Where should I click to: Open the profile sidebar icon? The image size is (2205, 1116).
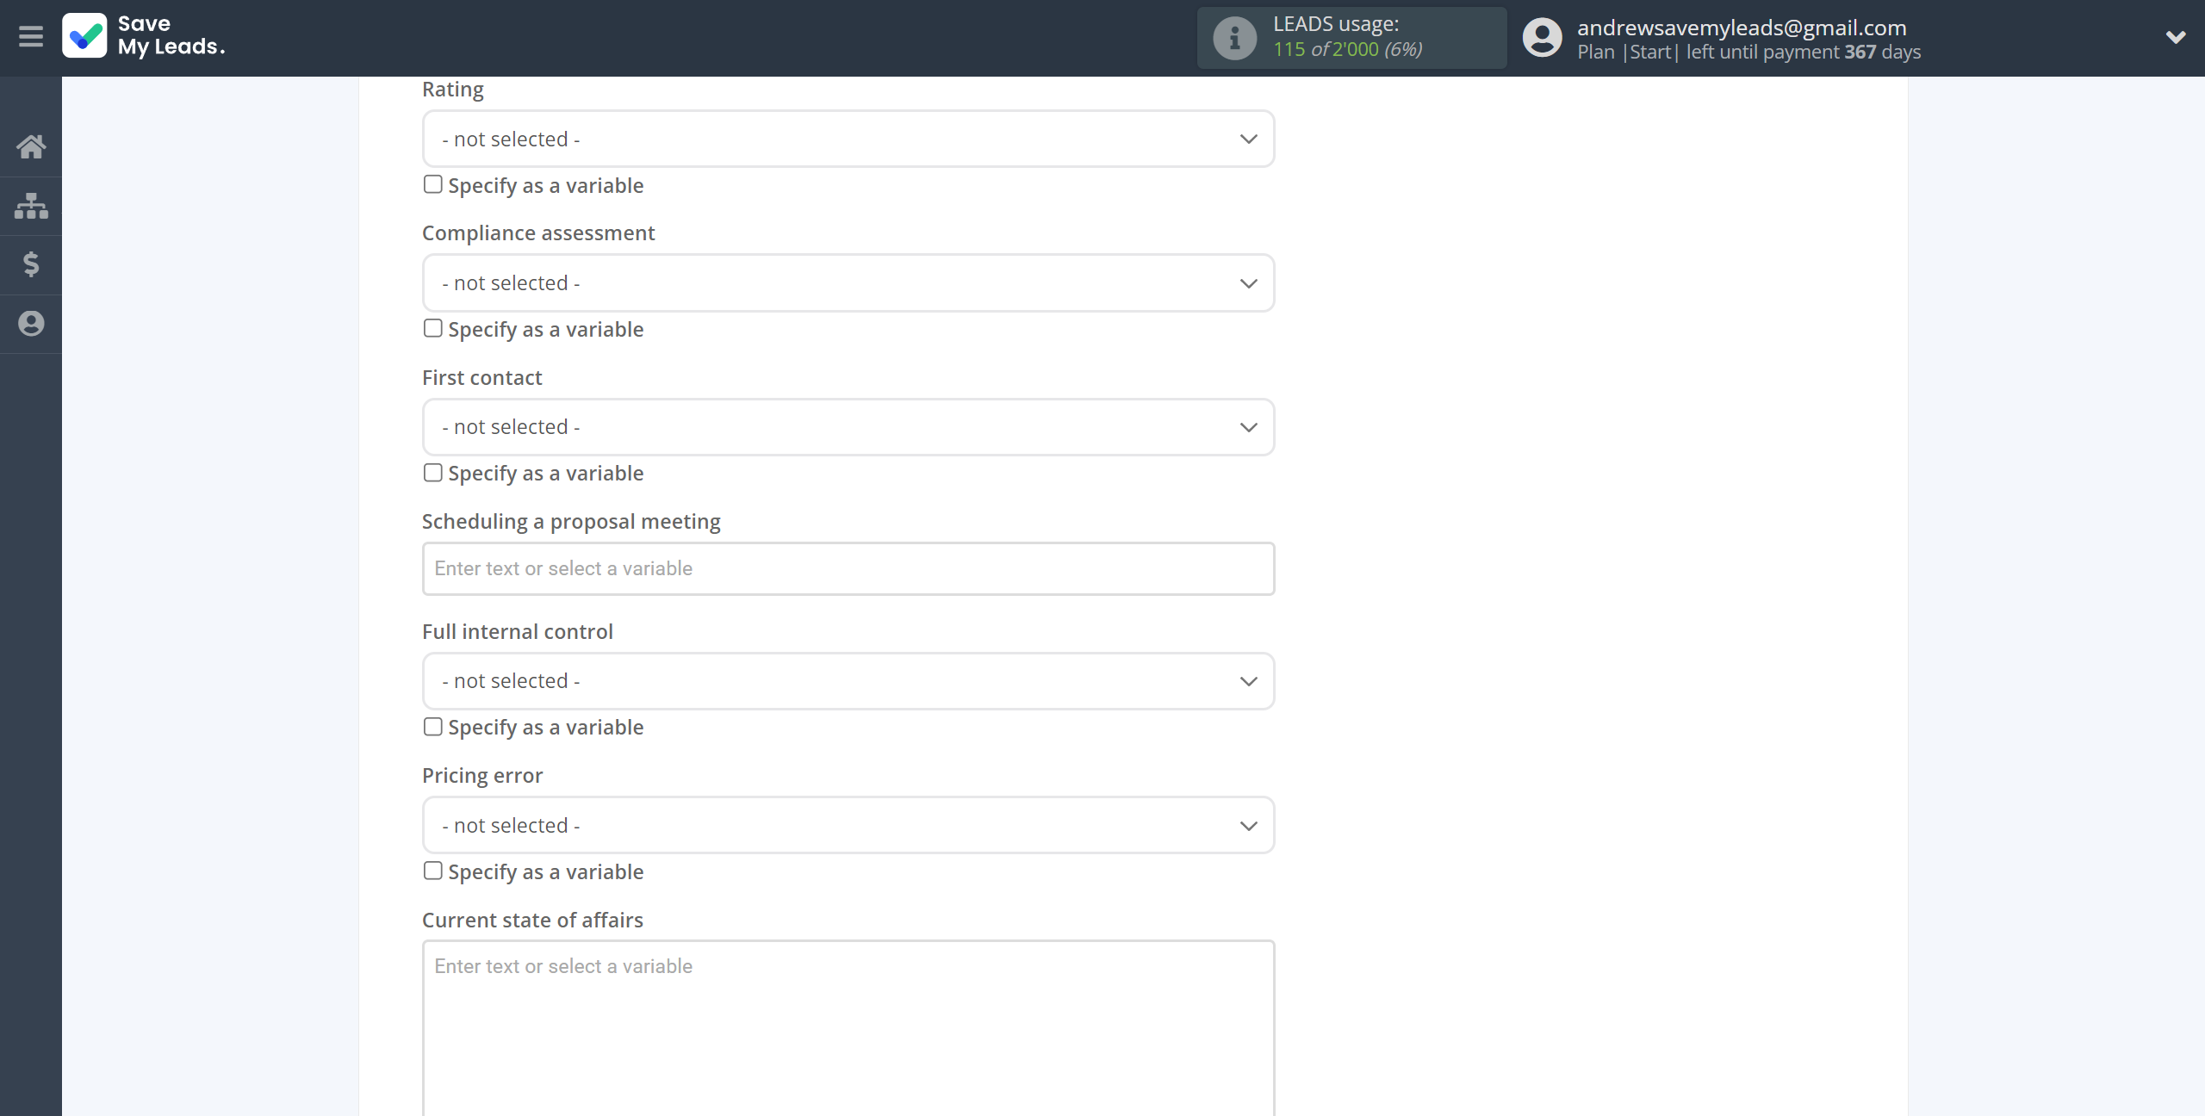coord(31,324)
